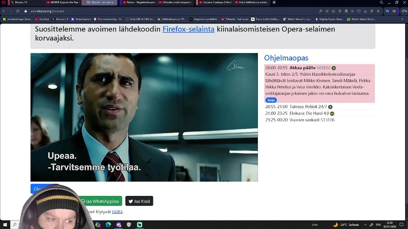Viewport: 408px width, 229px height.
Task: Open the Windows notification center icon
Action: (402, 225)
